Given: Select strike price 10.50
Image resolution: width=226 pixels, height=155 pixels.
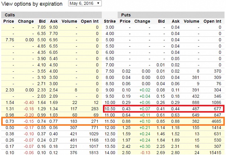Looking at the screenshot, I should (110, 109).
